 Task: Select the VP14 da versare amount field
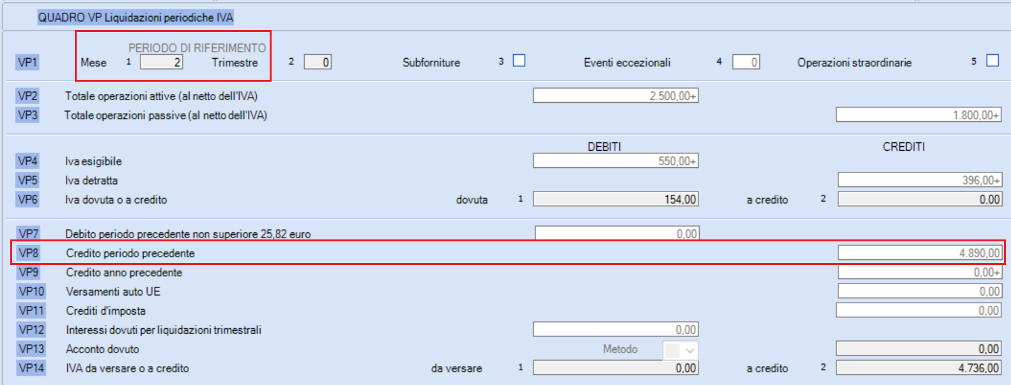(615, 368)
